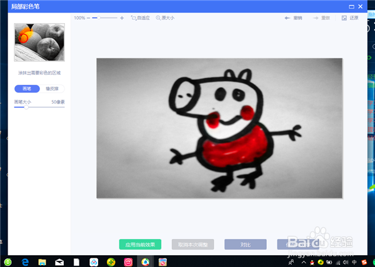Click the Sogou S input method icon

pos(364,262)
